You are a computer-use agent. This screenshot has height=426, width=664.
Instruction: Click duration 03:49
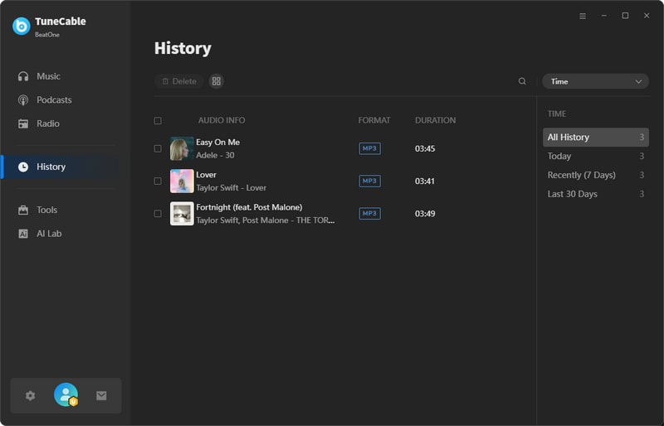pyautogui.click(x=425, y=214)
